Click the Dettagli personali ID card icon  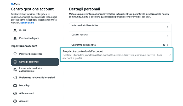pyautogui.click(x=15, y=62)
